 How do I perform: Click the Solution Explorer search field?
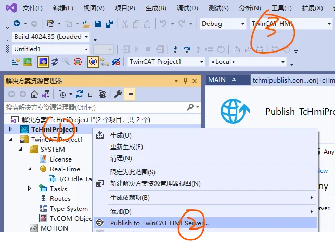click(x=95, y=107)
